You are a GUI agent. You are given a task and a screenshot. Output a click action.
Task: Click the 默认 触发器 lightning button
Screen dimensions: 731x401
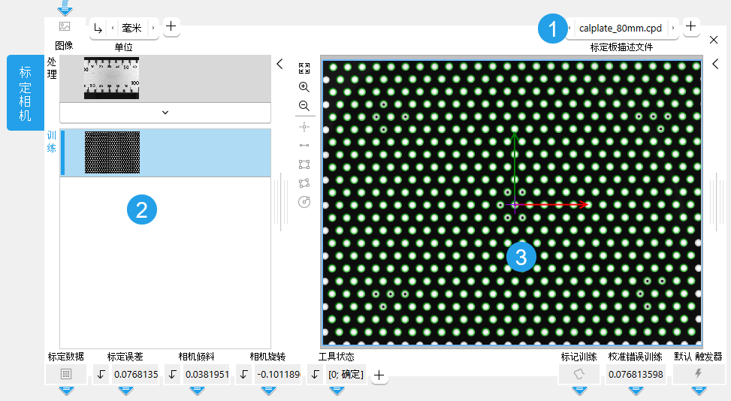coord(698,374)
